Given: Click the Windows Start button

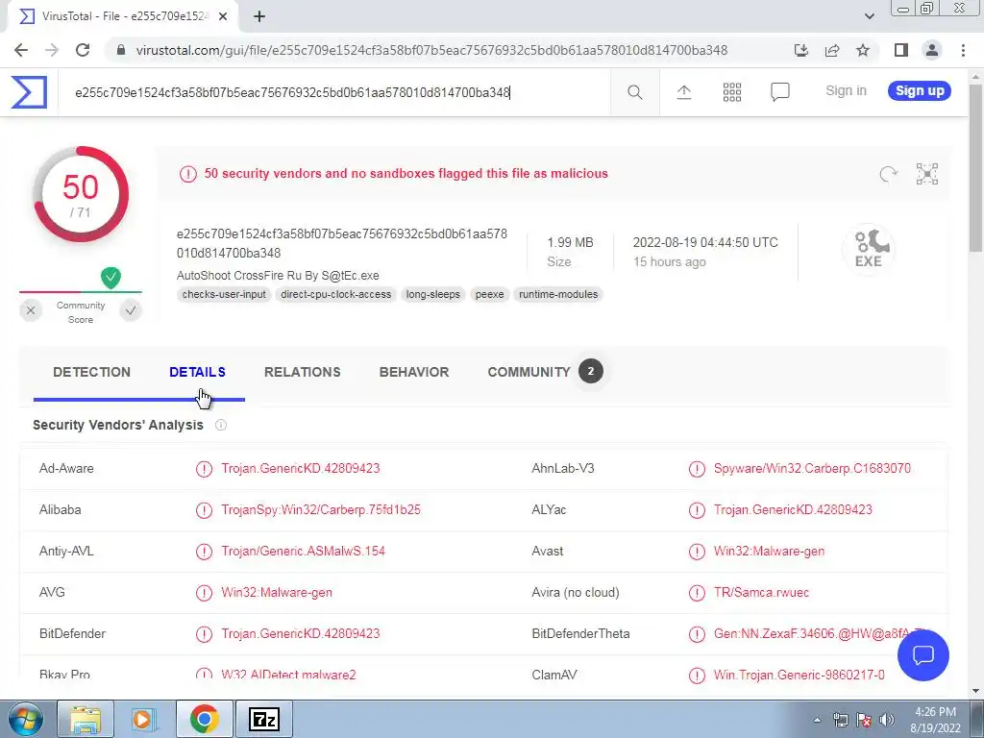Looking at the screenshot, I should [x=25, y=719].
